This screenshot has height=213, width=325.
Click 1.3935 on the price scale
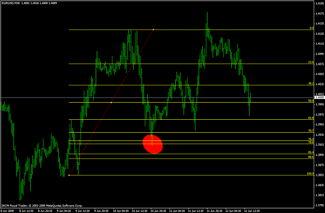click(320, 135)
